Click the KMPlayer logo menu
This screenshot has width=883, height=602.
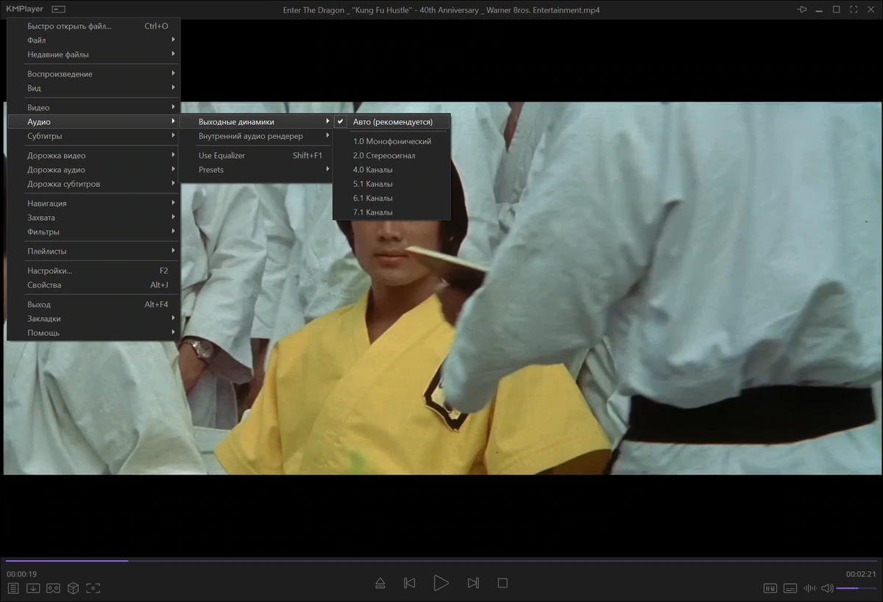pos(24,10)
